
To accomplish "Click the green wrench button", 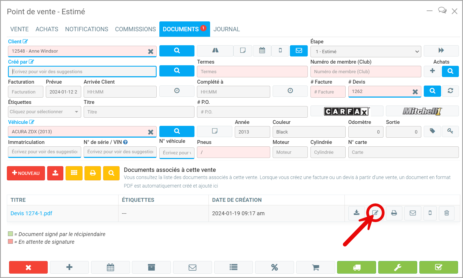I will pyautogui.click(x=397, y=267).
